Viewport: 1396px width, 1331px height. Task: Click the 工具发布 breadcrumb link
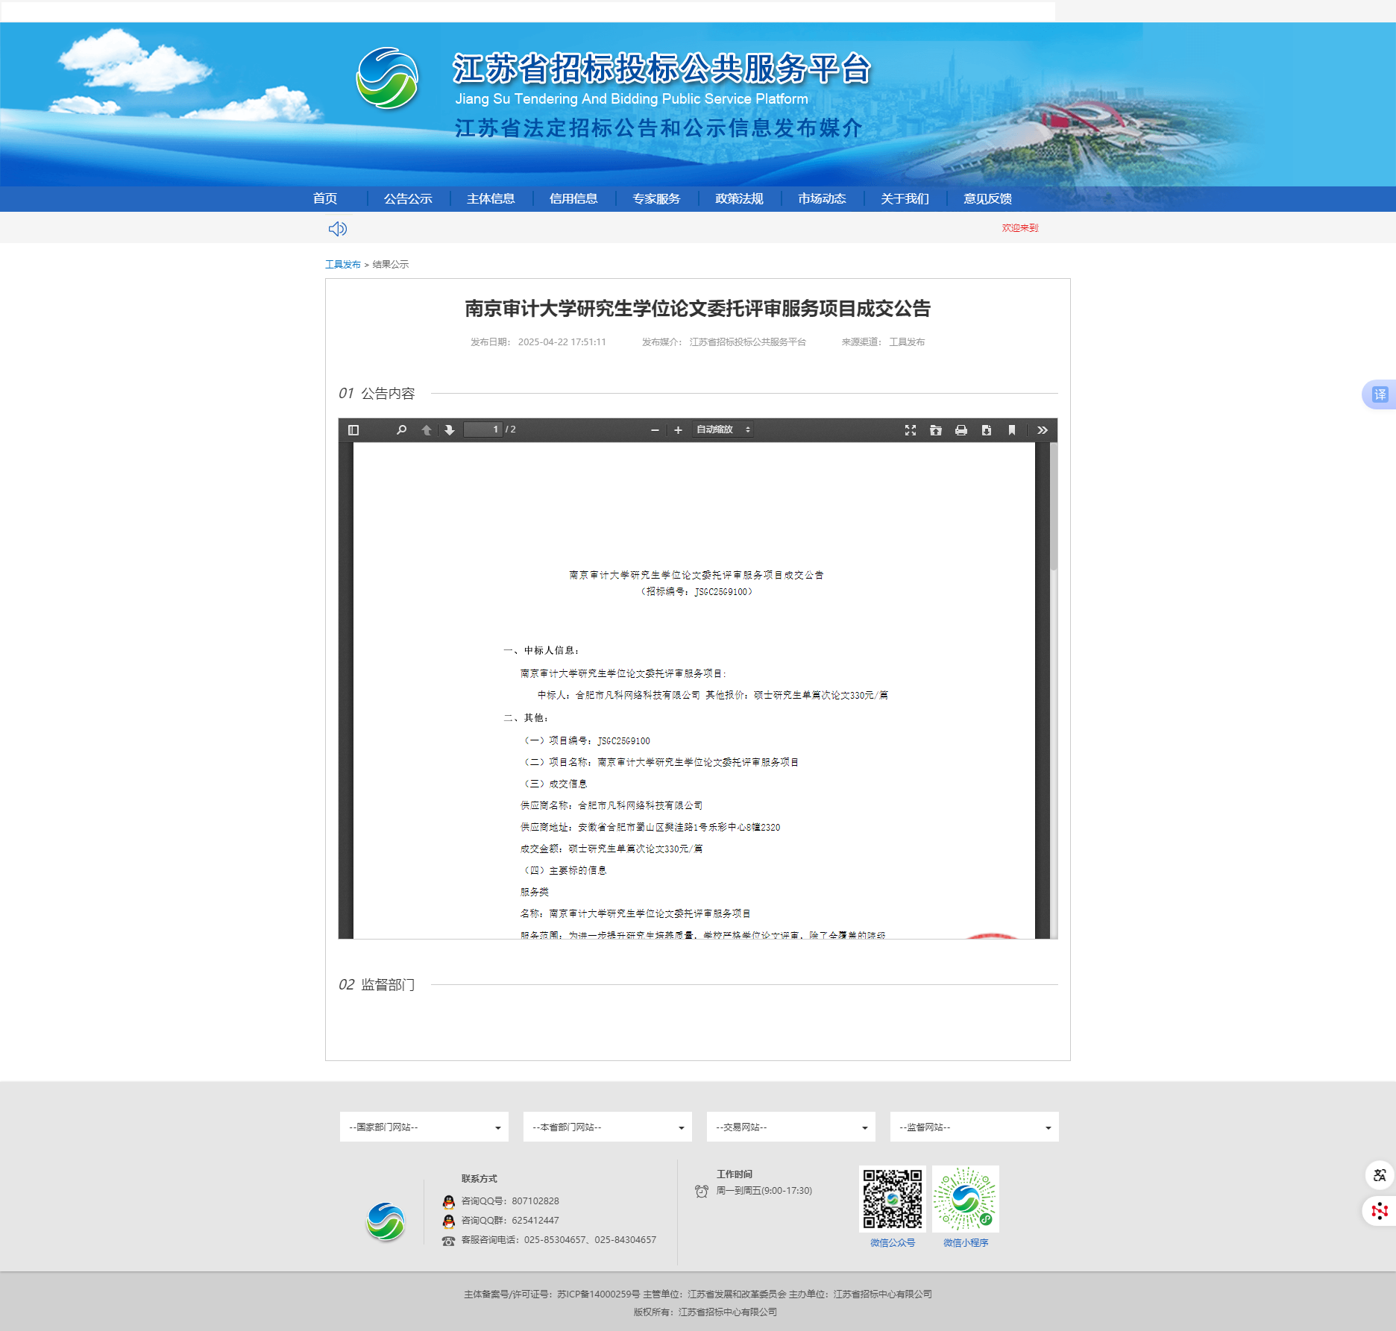[343, 264]
